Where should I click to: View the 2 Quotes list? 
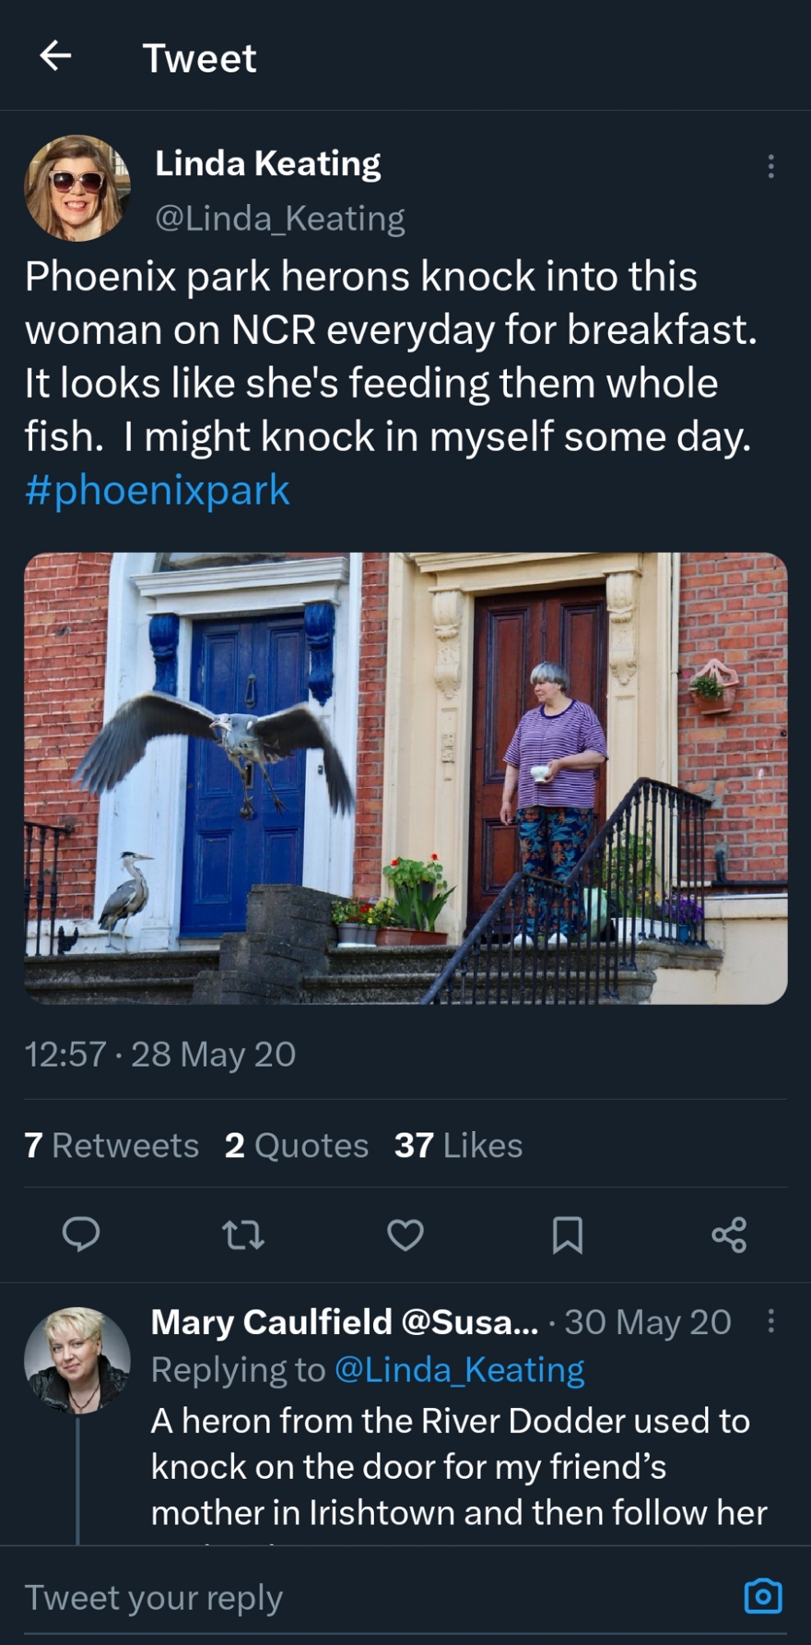[297, 1145]
